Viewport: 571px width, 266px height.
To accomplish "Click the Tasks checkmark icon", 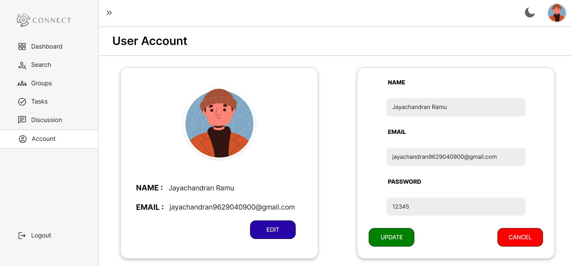I will click(22, 102).
